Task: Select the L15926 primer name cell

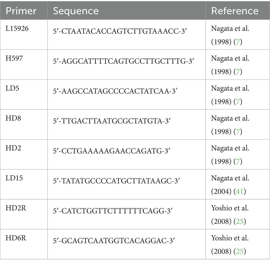Action: 17,28
